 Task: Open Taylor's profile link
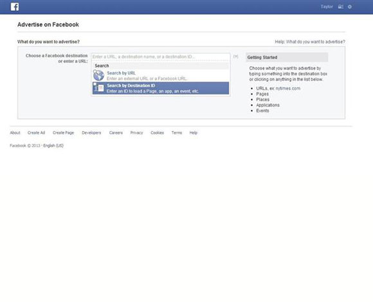pos(327,6)
